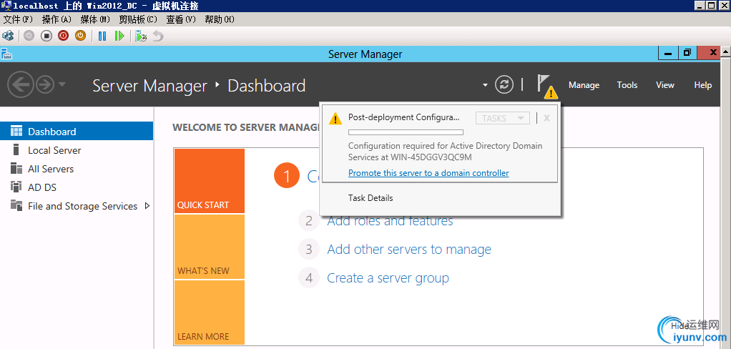This screenshot has width=731, height=349.
Task: Open the 剪贴板(C) menu
Action: pos(138,19)
